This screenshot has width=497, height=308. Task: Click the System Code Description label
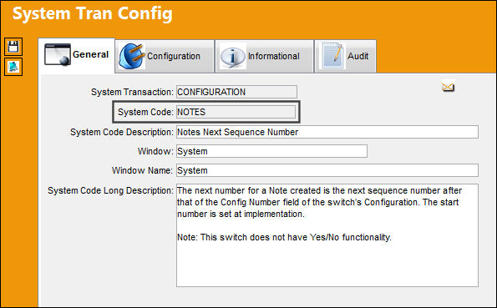point(122,132)
